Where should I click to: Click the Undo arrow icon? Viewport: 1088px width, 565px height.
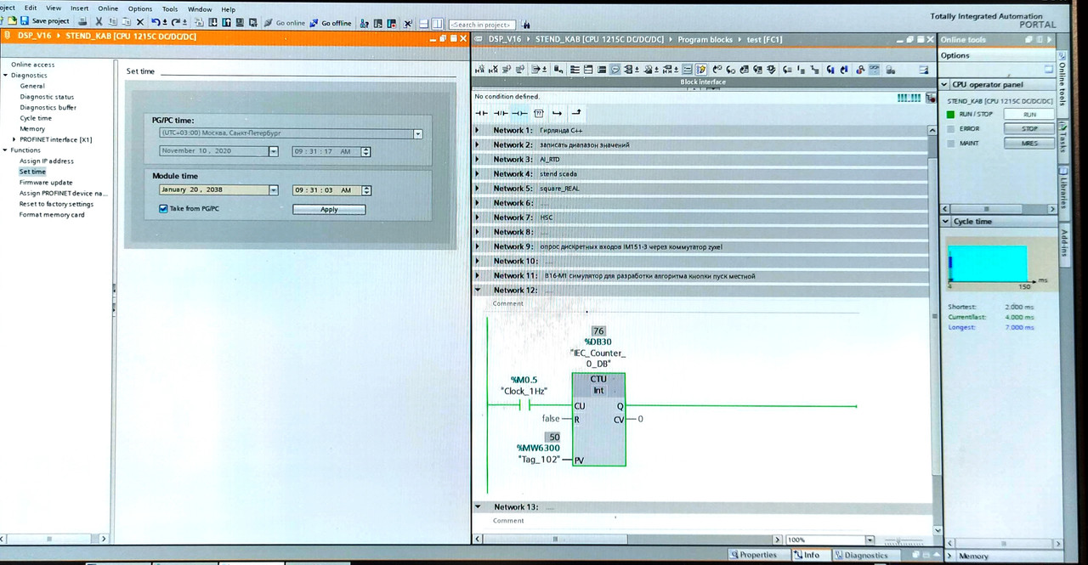(156, 22)
